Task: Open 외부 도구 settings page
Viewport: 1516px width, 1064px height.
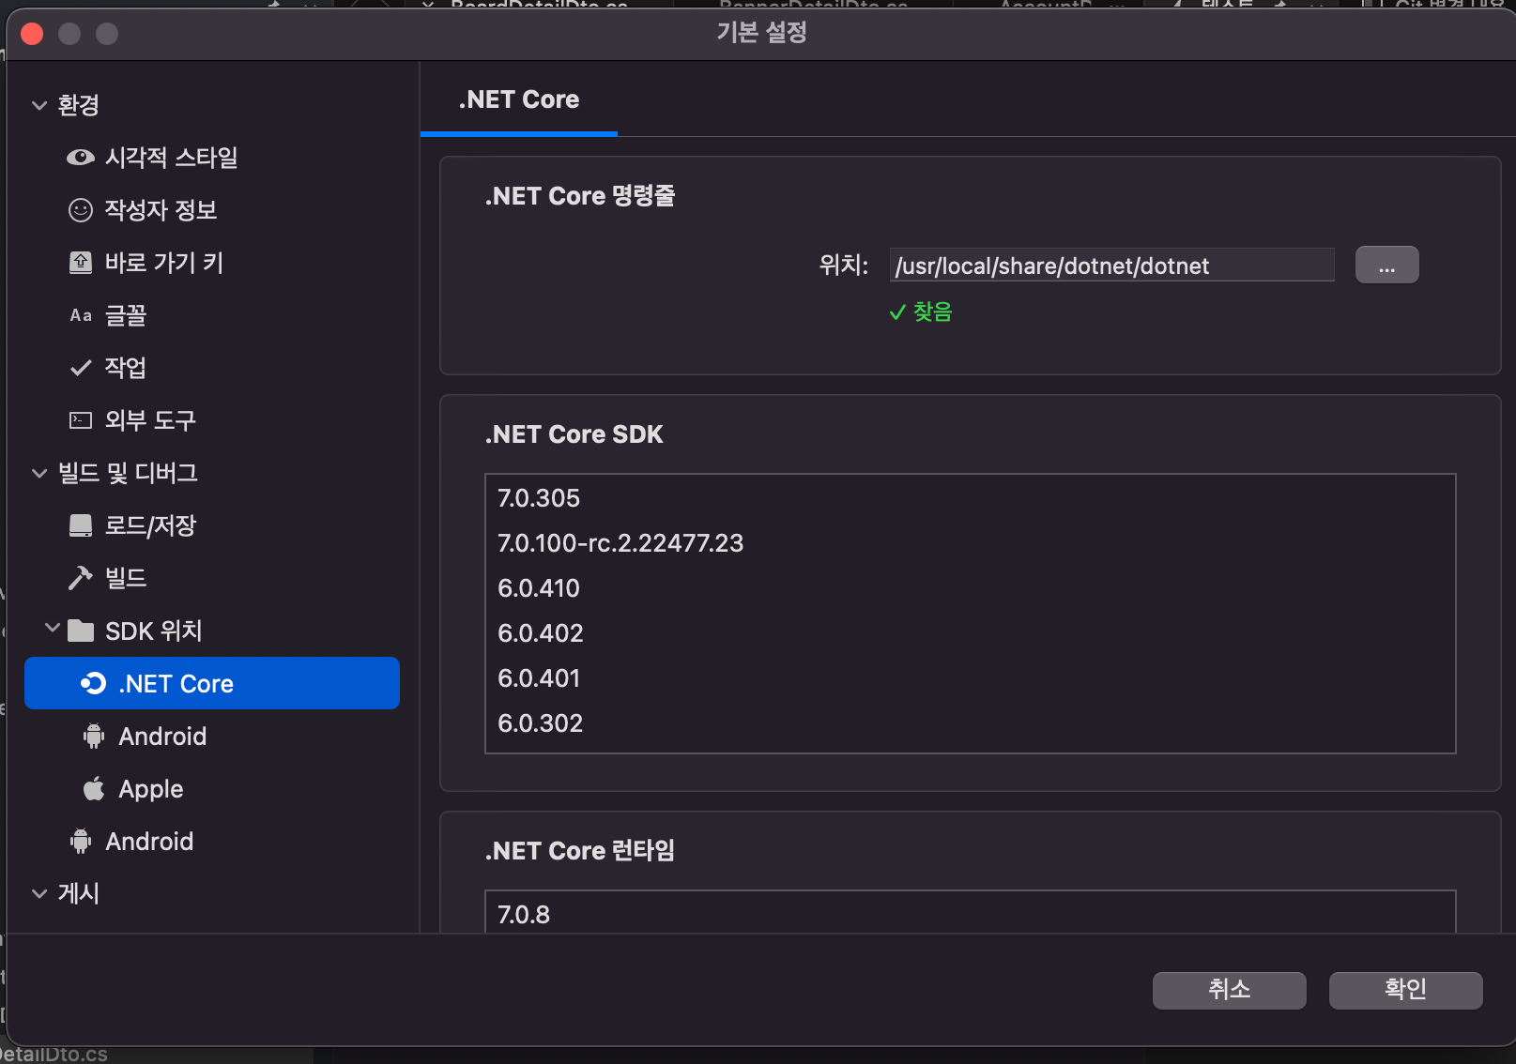Action: pos(150,420)
